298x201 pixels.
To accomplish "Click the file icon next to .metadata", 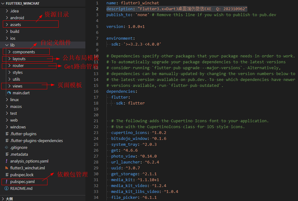I will [x=7, y=154].
